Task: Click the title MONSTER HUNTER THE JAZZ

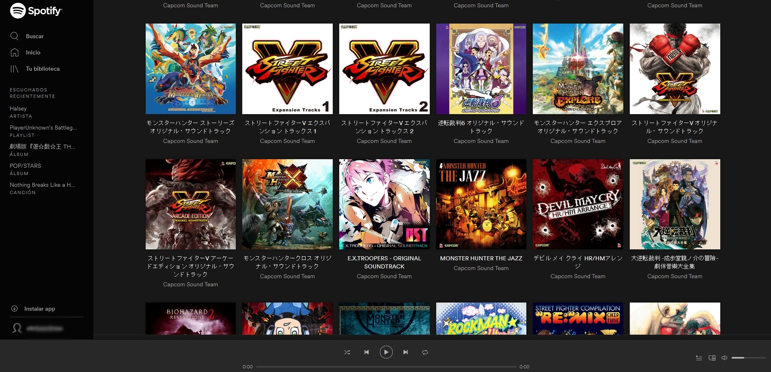Action: point(481,258)
